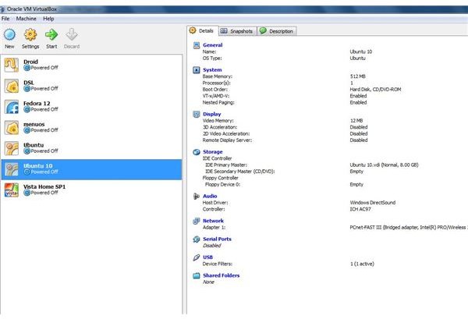The width and height of the screenshot is (468, 319).
Task: Open Settings gear icon in toolbar
Action: tap(30, 34)
